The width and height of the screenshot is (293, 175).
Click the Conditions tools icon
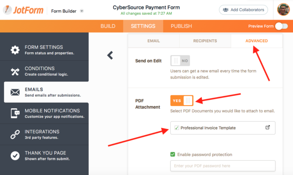15,71
